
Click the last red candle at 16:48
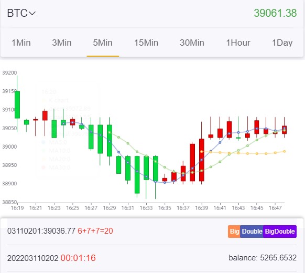(x=285, y=130)
